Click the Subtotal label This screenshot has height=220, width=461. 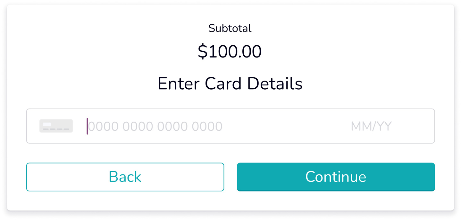pos(230,28)
